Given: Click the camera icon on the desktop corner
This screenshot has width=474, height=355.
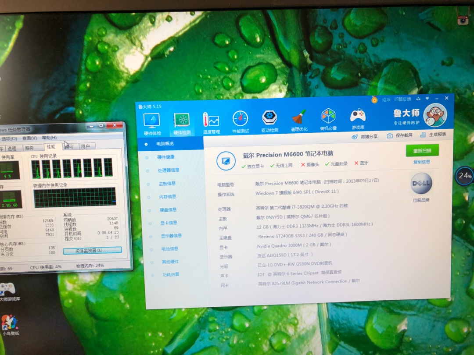Looking at the screenshot, I should click(x=463, y=20).
